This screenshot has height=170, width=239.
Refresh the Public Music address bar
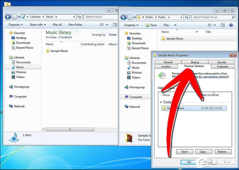(x=187, y=17)
